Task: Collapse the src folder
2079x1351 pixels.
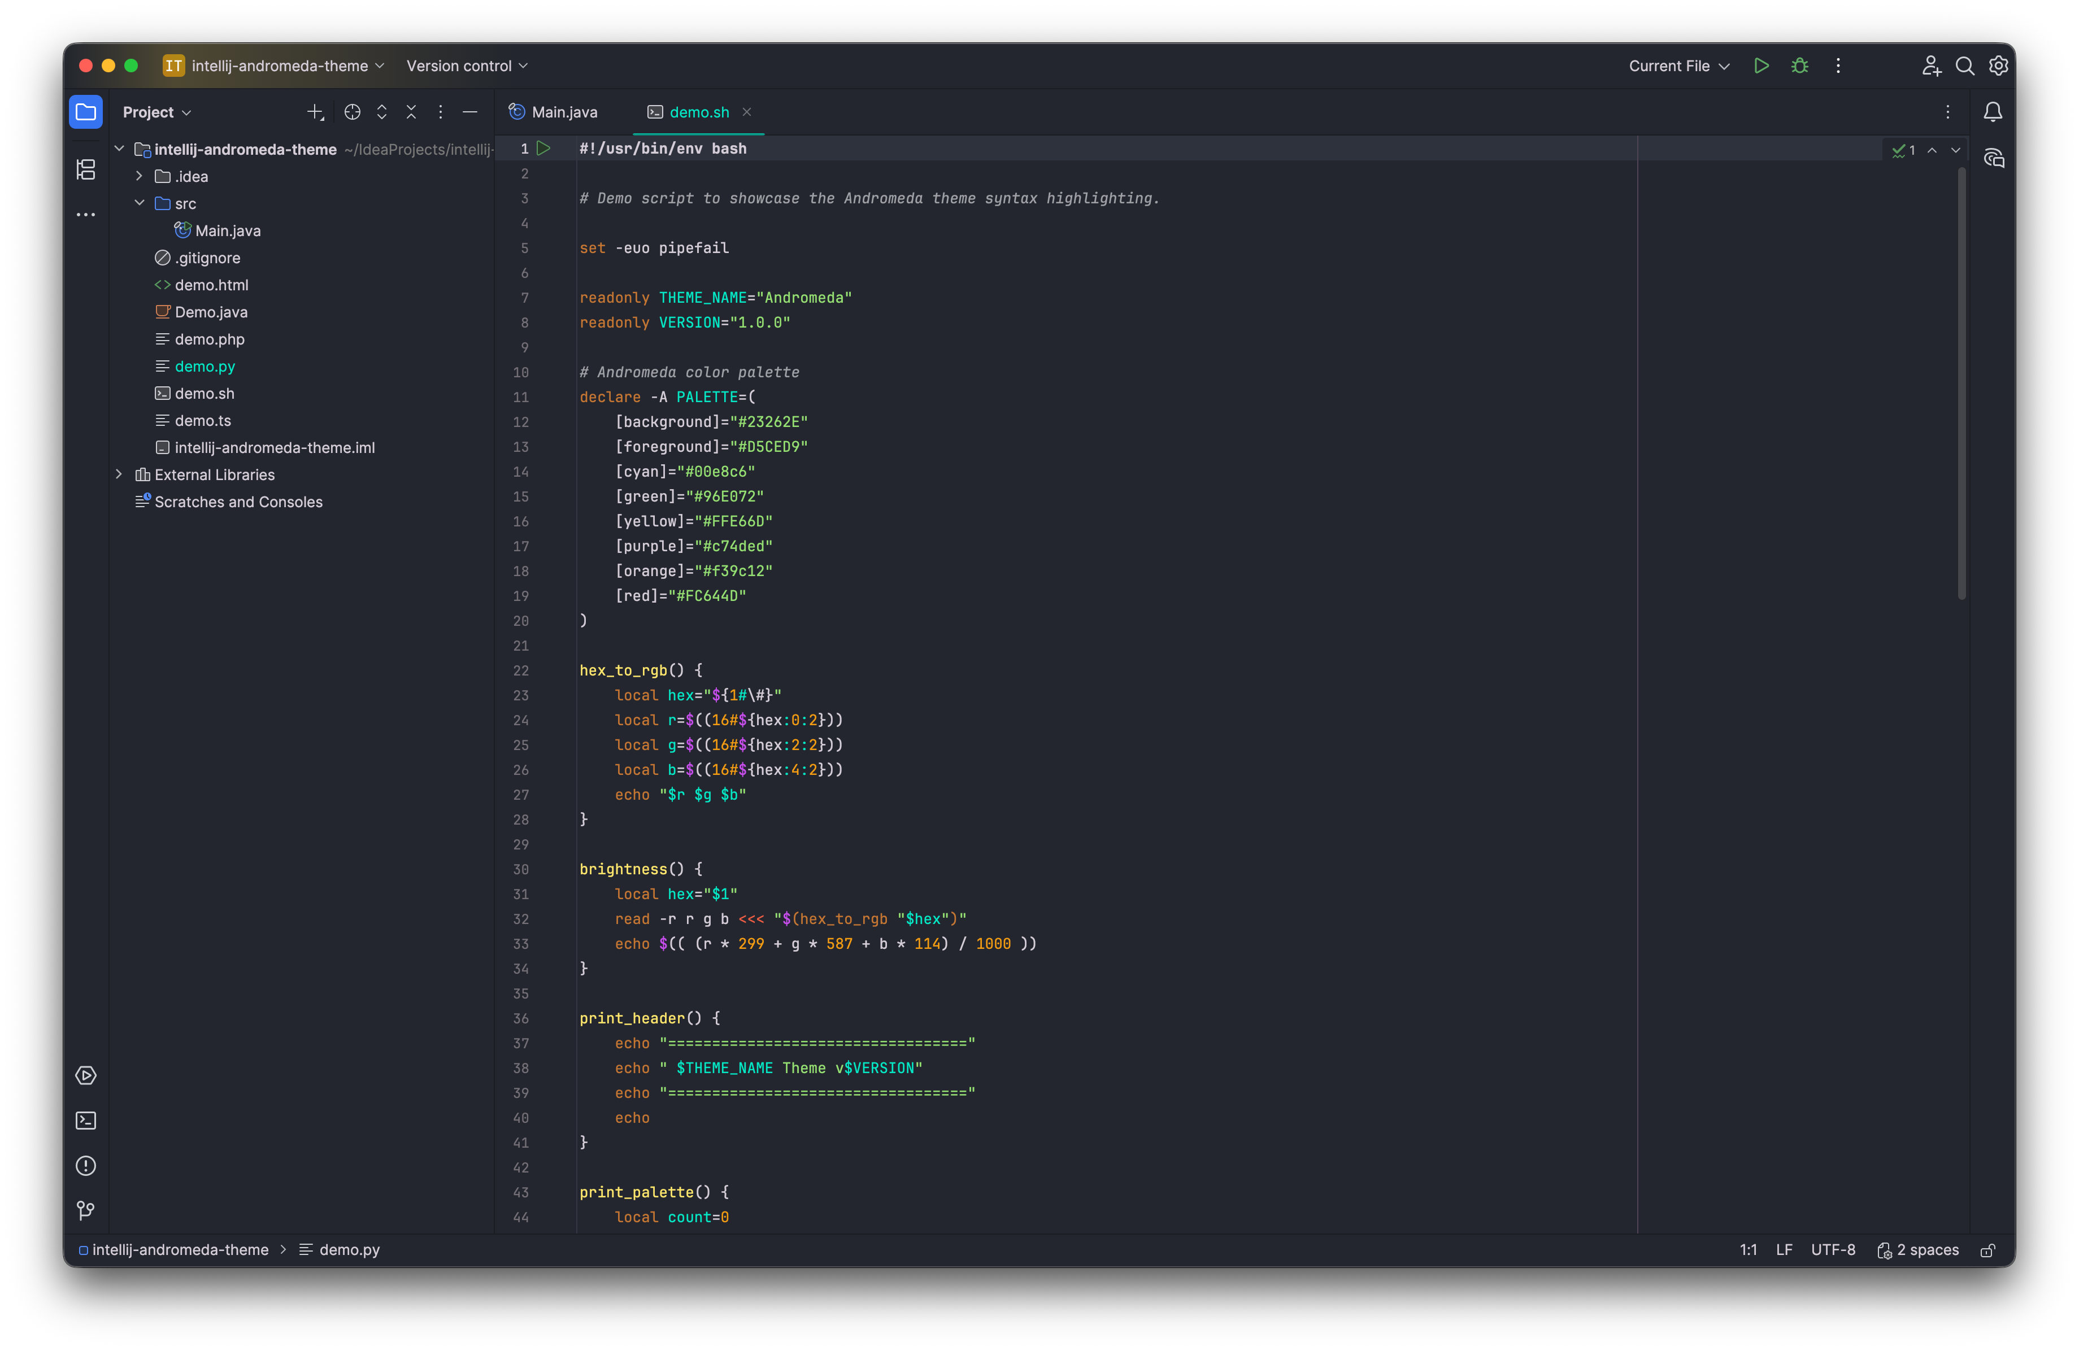Action: tap(140, 203)
